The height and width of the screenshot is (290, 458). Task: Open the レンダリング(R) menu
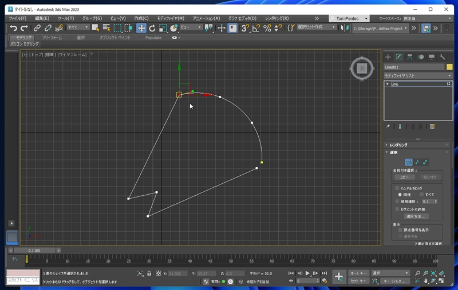pos(277,18)
